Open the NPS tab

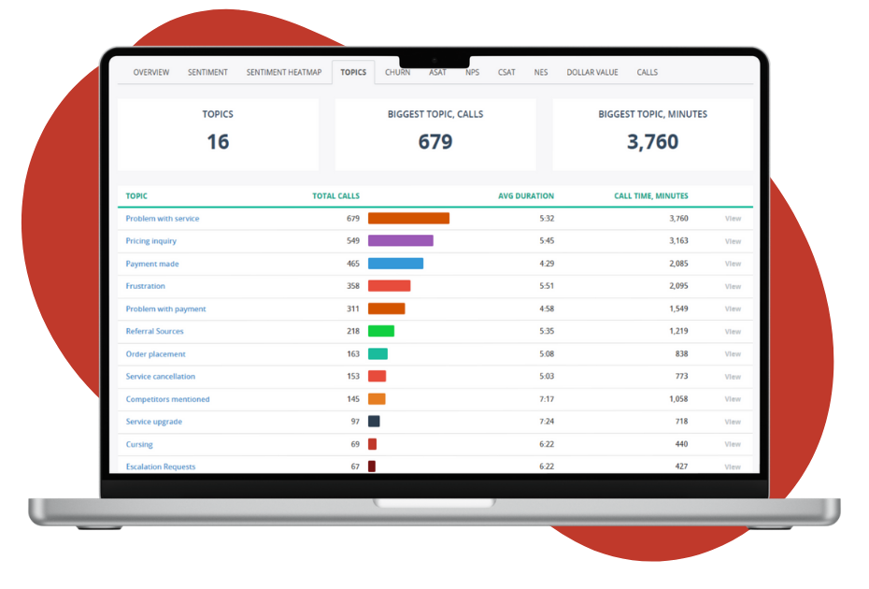click(472, 72)
